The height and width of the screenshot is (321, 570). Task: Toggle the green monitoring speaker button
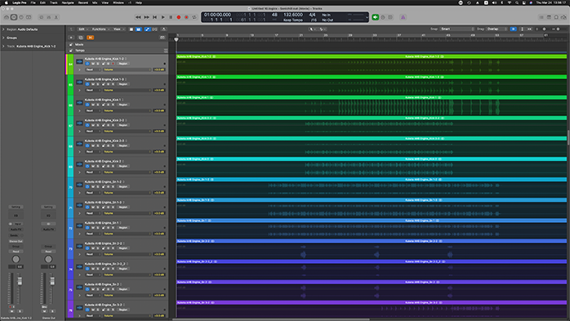click(375, 17)
